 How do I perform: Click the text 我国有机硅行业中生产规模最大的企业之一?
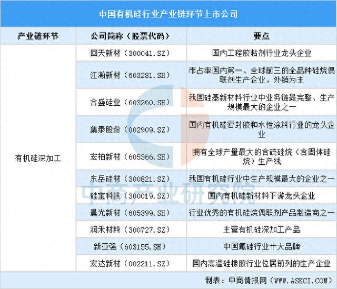262,179
